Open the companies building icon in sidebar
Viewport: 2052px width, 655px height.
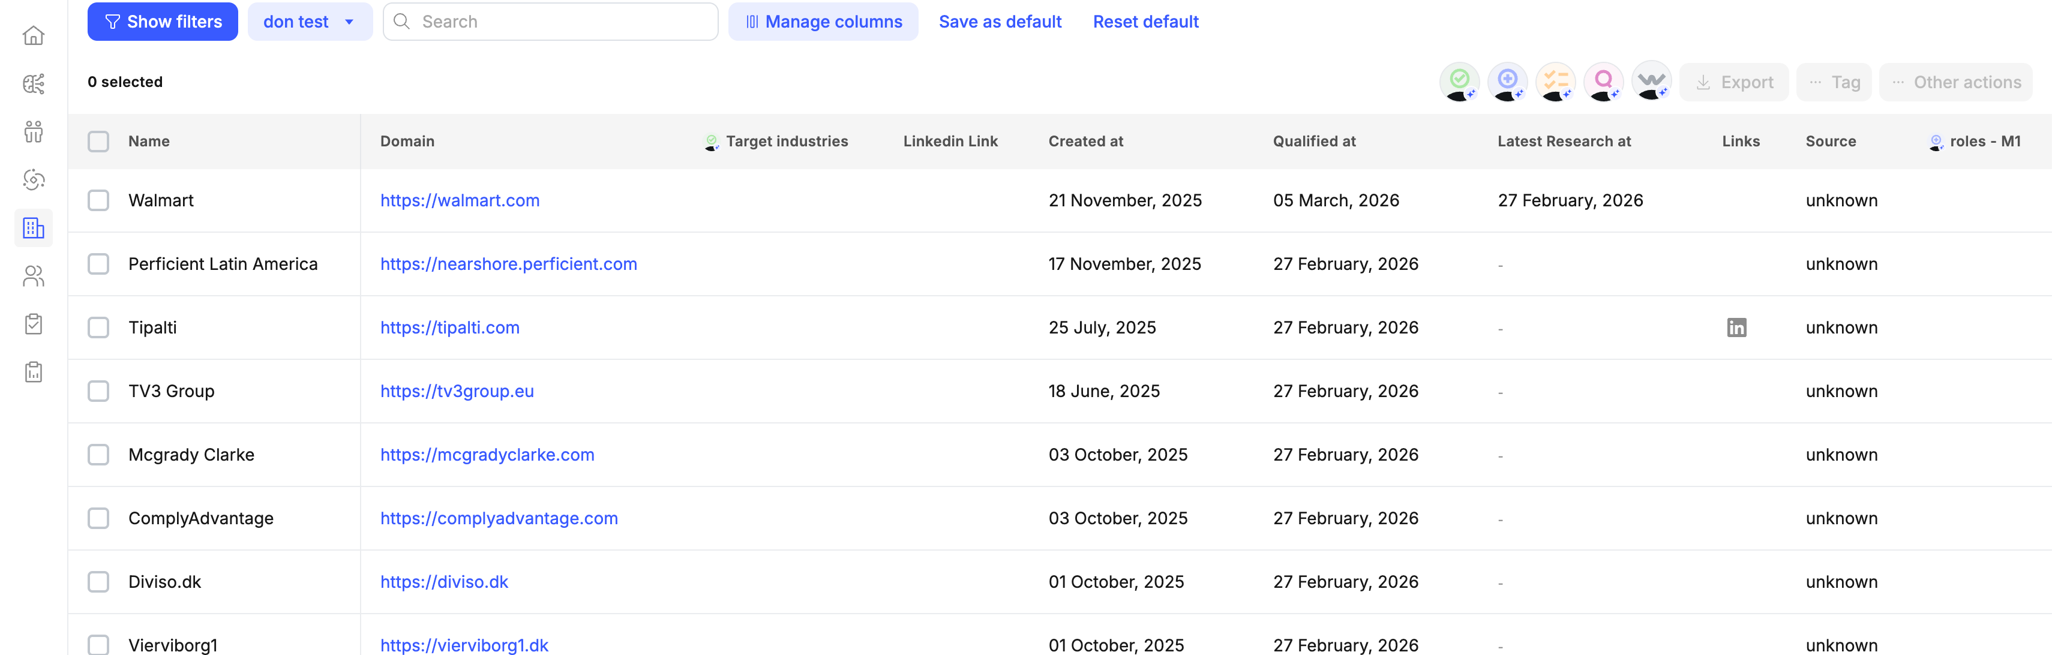(34, 229)
